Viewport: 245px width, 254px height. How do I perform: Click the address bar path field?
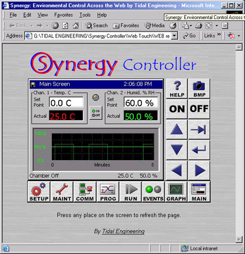[102, 36]
